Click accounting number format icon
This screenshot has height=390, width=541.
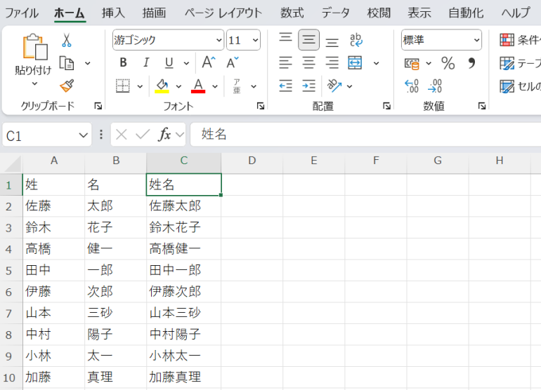tap(412, 64)
